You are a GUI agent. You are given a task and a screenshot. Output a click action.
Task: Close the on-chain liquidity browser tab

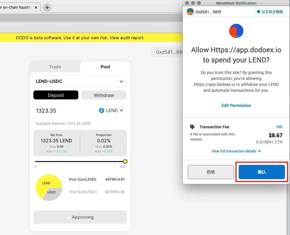point(36,7)
